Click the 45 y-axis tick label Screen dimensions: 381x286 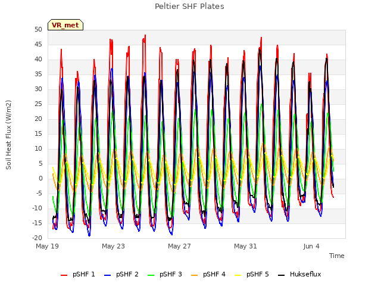tap(38, 44)
